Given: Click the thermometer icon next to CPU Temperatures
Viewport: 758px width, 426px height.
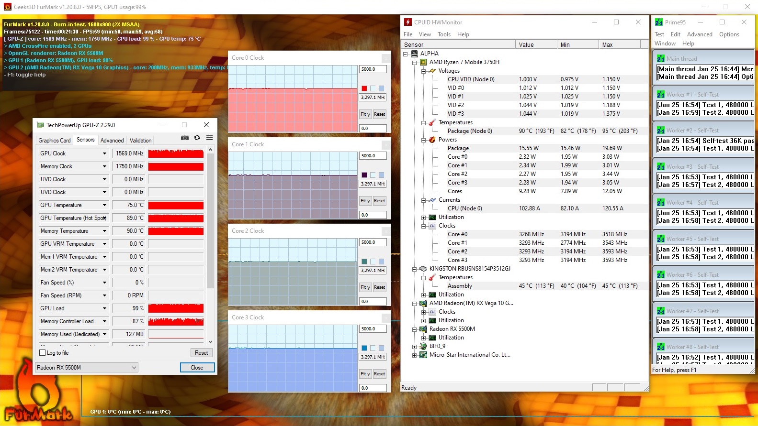Looking at the screenshot, I should tap(432, 122).
